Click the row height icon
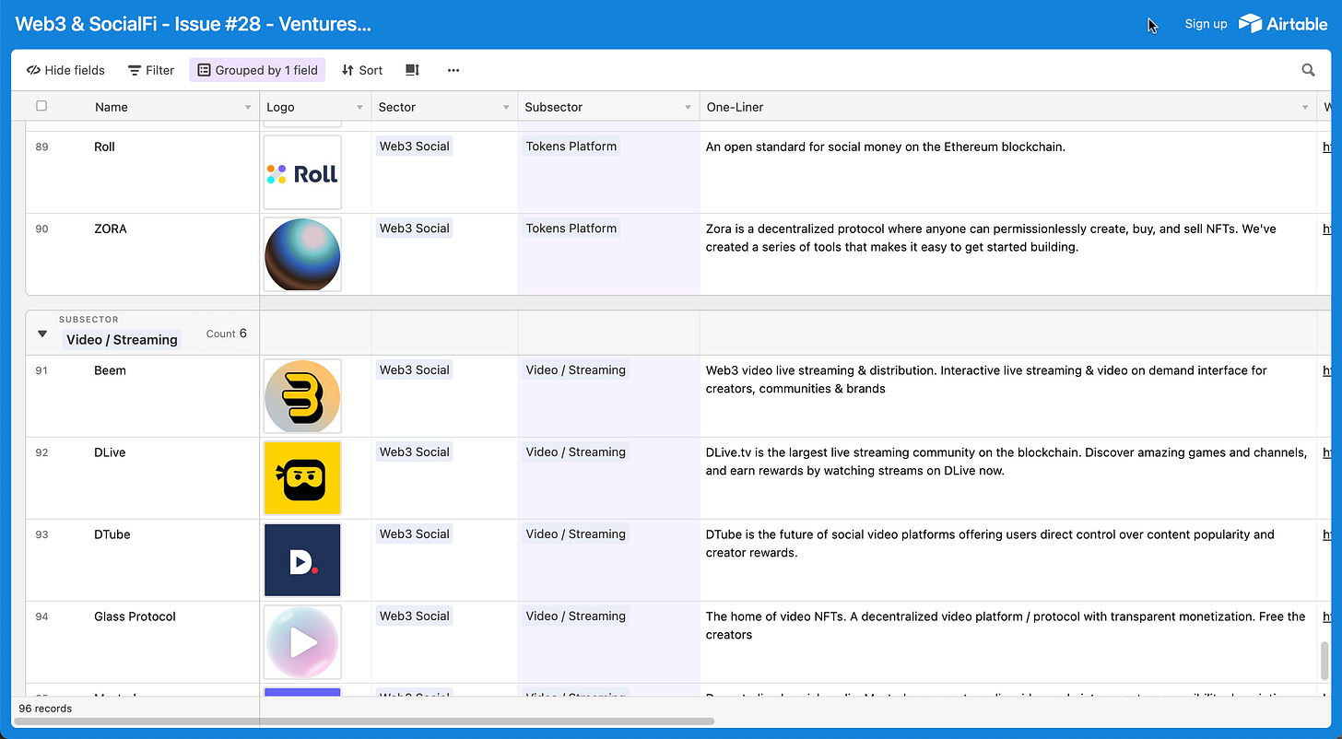 click(413, 70)
